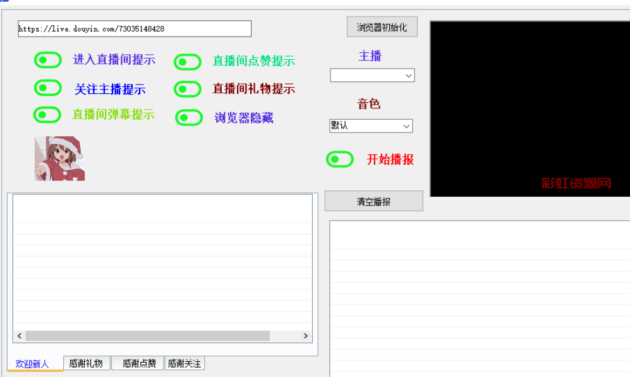630x377 pixels.
Task: Select the 感谢点赞 tab
Action: (x=139, y=364)
